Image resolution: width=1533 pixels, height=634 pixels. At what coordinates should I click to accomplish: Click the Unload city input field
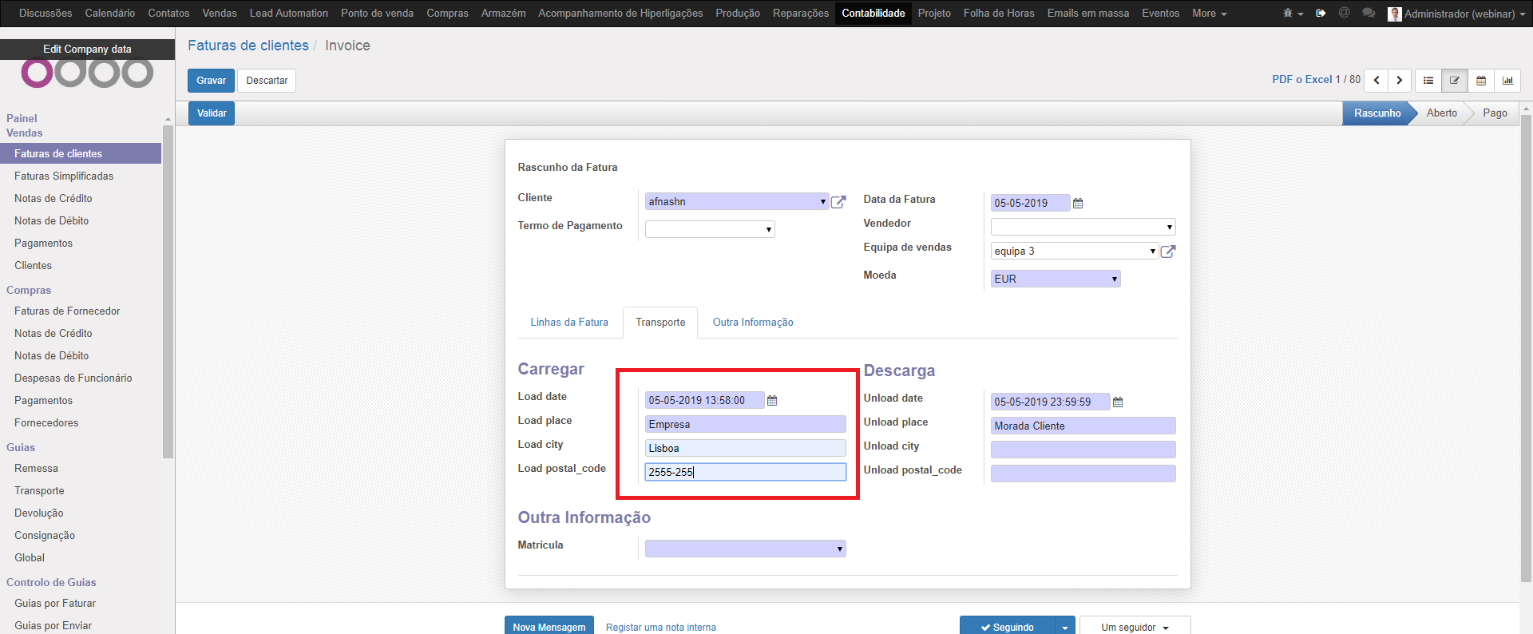coord(1083,450)
